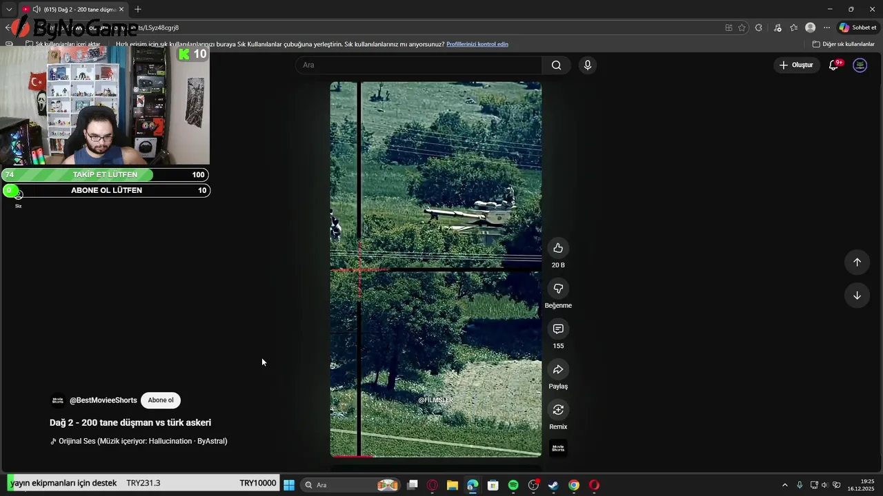Click the YouTube search magnifier button
Screen dimensions: 883x496
pos(556,65)
